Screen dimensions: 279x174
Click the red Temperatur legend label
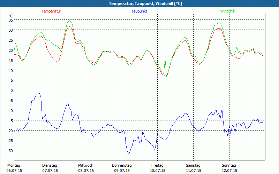pyautogui.click(x=51, y=11)
